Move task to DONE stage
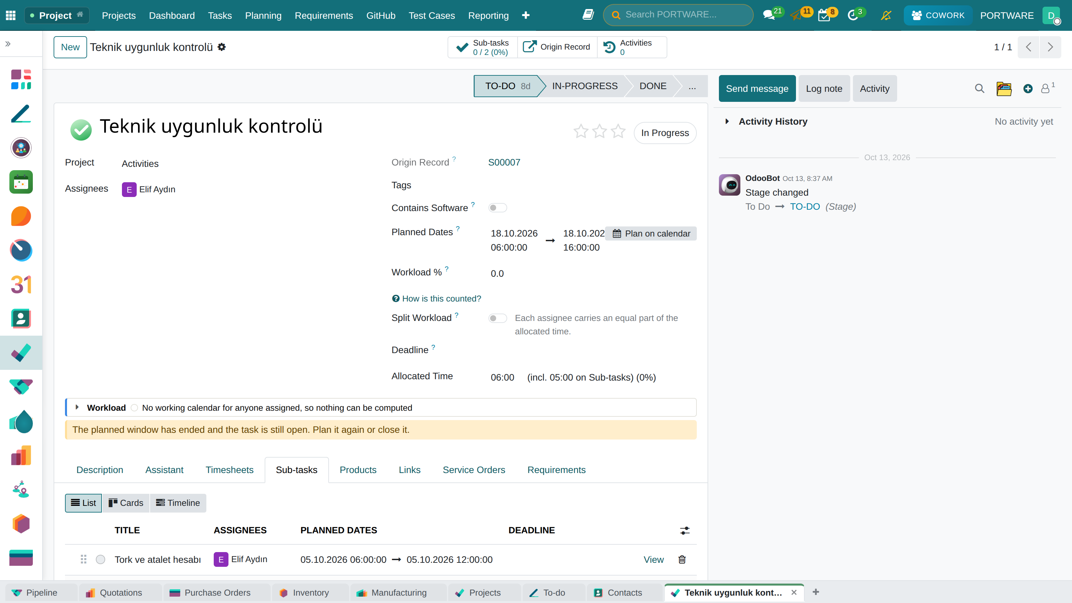1072x603 pixels. click(x=653, y=86)
